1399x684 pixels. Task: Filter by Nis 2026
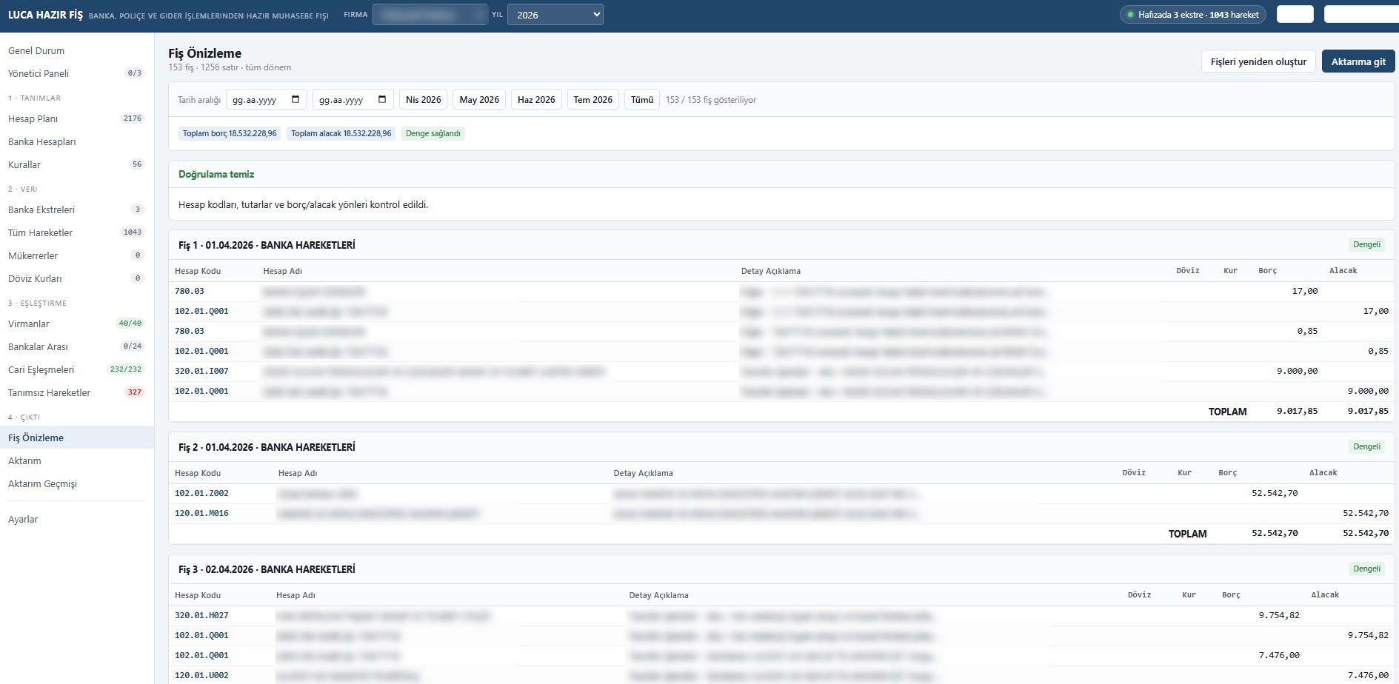pos(424,99)
